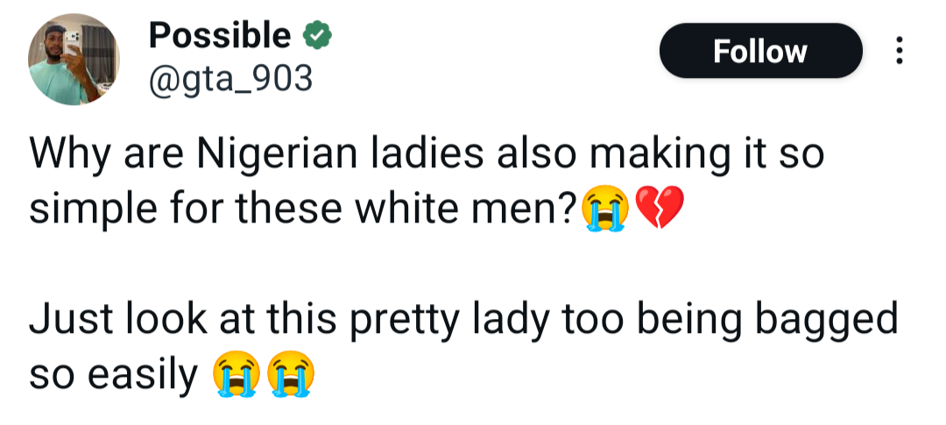This screenshot has height=425, width=946.
Task: Open the @gta_903 handle link
Action: (231, 80)
